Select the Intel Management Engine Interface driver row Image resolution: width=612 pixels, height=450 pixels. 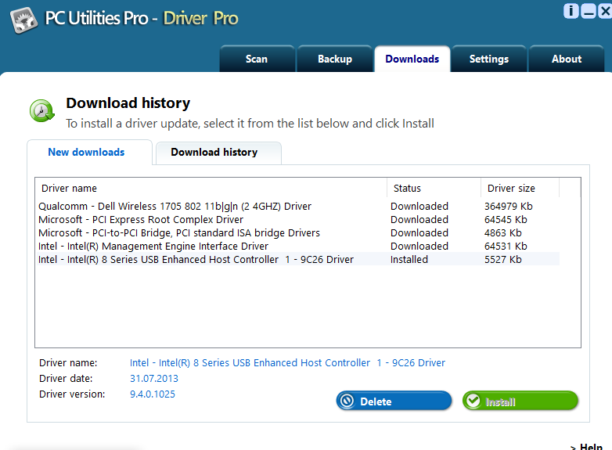pos(153,247)
